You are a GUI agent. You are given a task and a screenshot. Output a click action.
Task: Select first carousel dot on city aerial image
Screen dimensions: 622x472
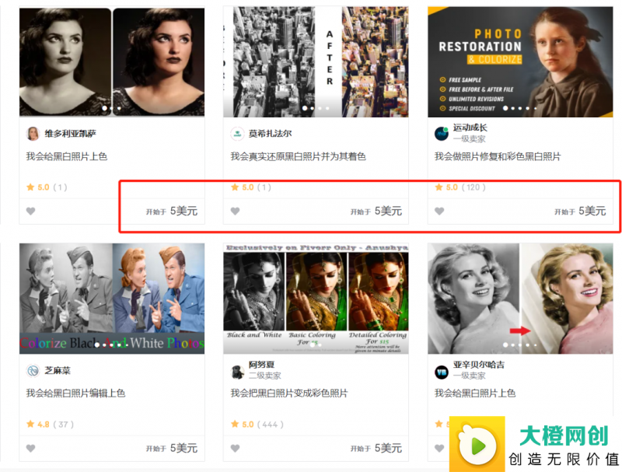[305, 108]
